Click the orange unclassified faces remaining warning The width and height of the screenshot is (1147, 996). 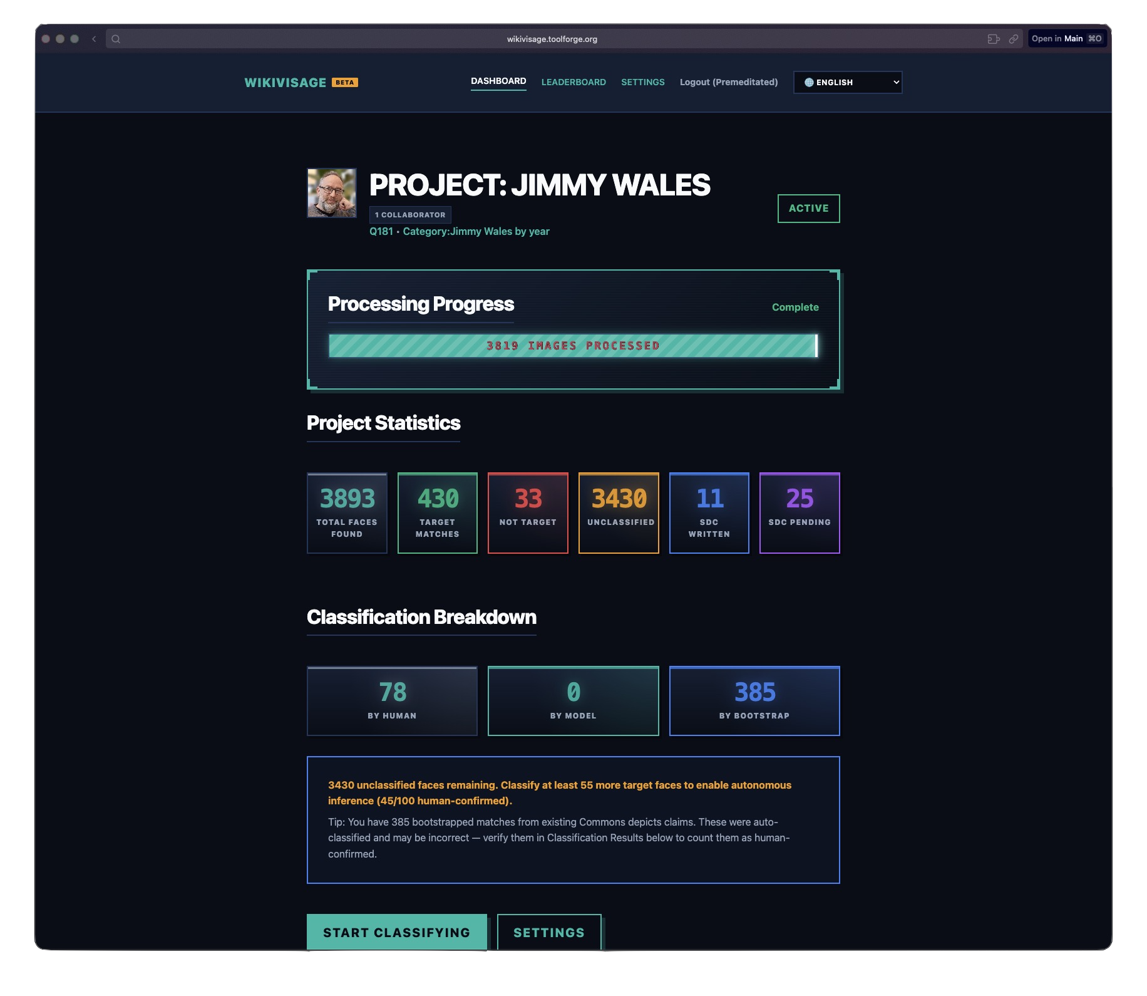tap(560, 793)
